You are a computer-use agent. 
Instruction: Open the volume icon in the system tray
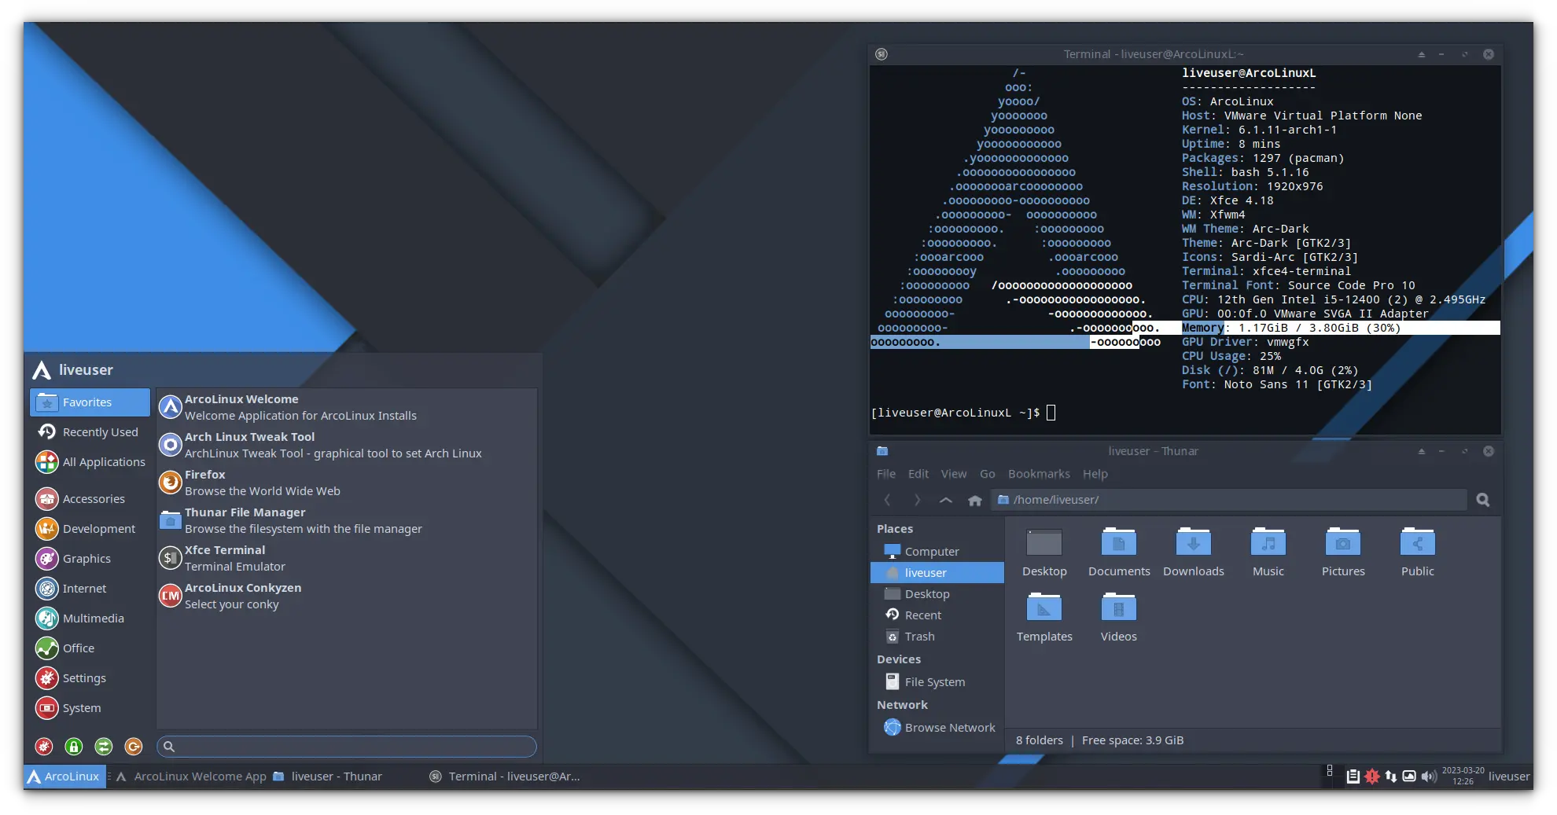[1430, 776]
